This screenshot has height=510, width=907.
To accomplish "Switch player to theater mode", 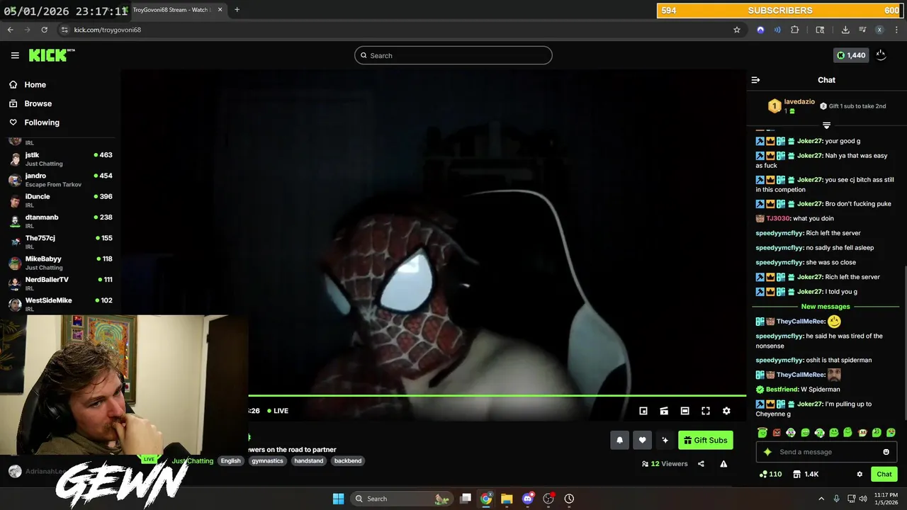I will (685, 411).
